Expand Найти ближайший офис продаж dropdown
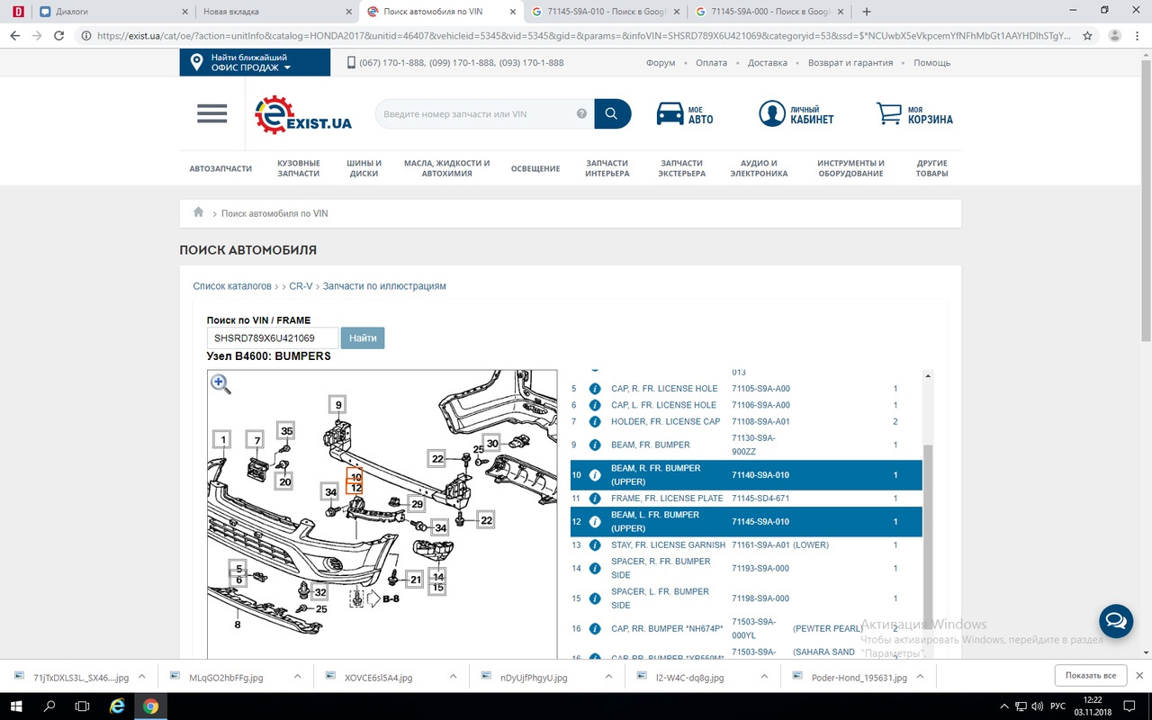1152x720 pixels. 255,63
